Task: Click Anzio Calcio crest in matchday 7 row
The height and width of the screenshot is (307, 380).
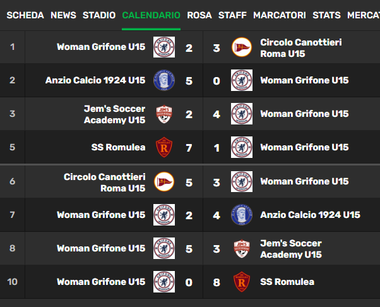Action: tap(242, 215)
